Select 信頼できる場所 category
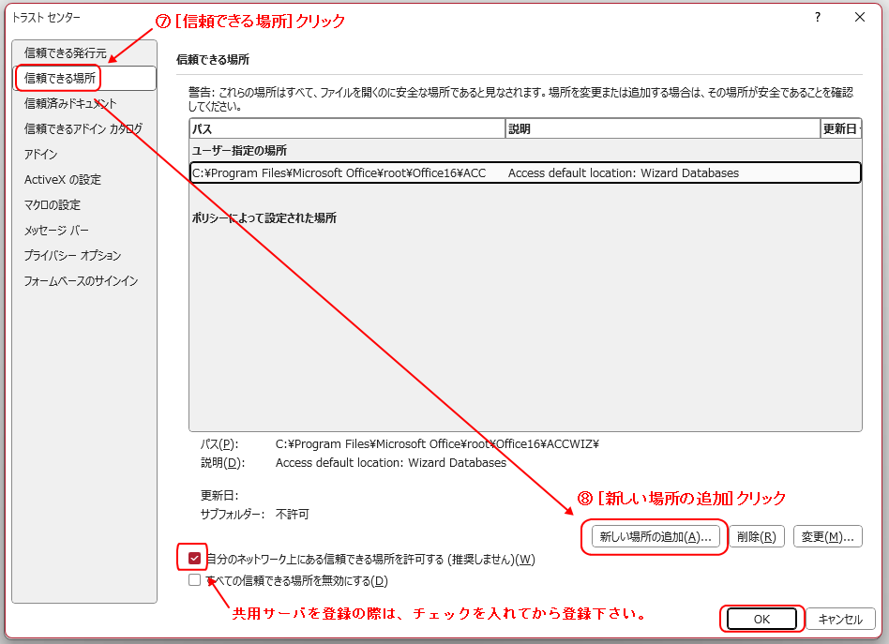889x644 pixels. [x=60, y=79]
